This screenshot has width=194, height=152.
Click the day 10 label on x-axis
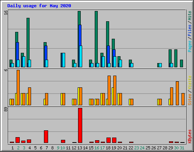tap(63, 148)
